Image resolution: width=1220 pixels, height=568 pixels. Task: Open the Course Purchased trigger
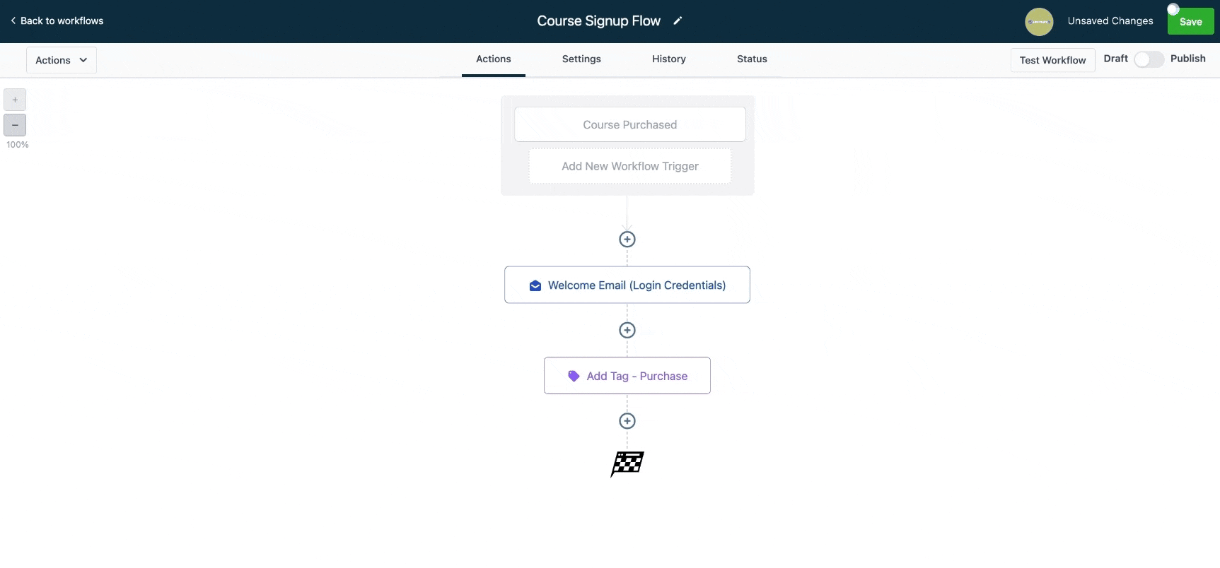coord(630,125)
